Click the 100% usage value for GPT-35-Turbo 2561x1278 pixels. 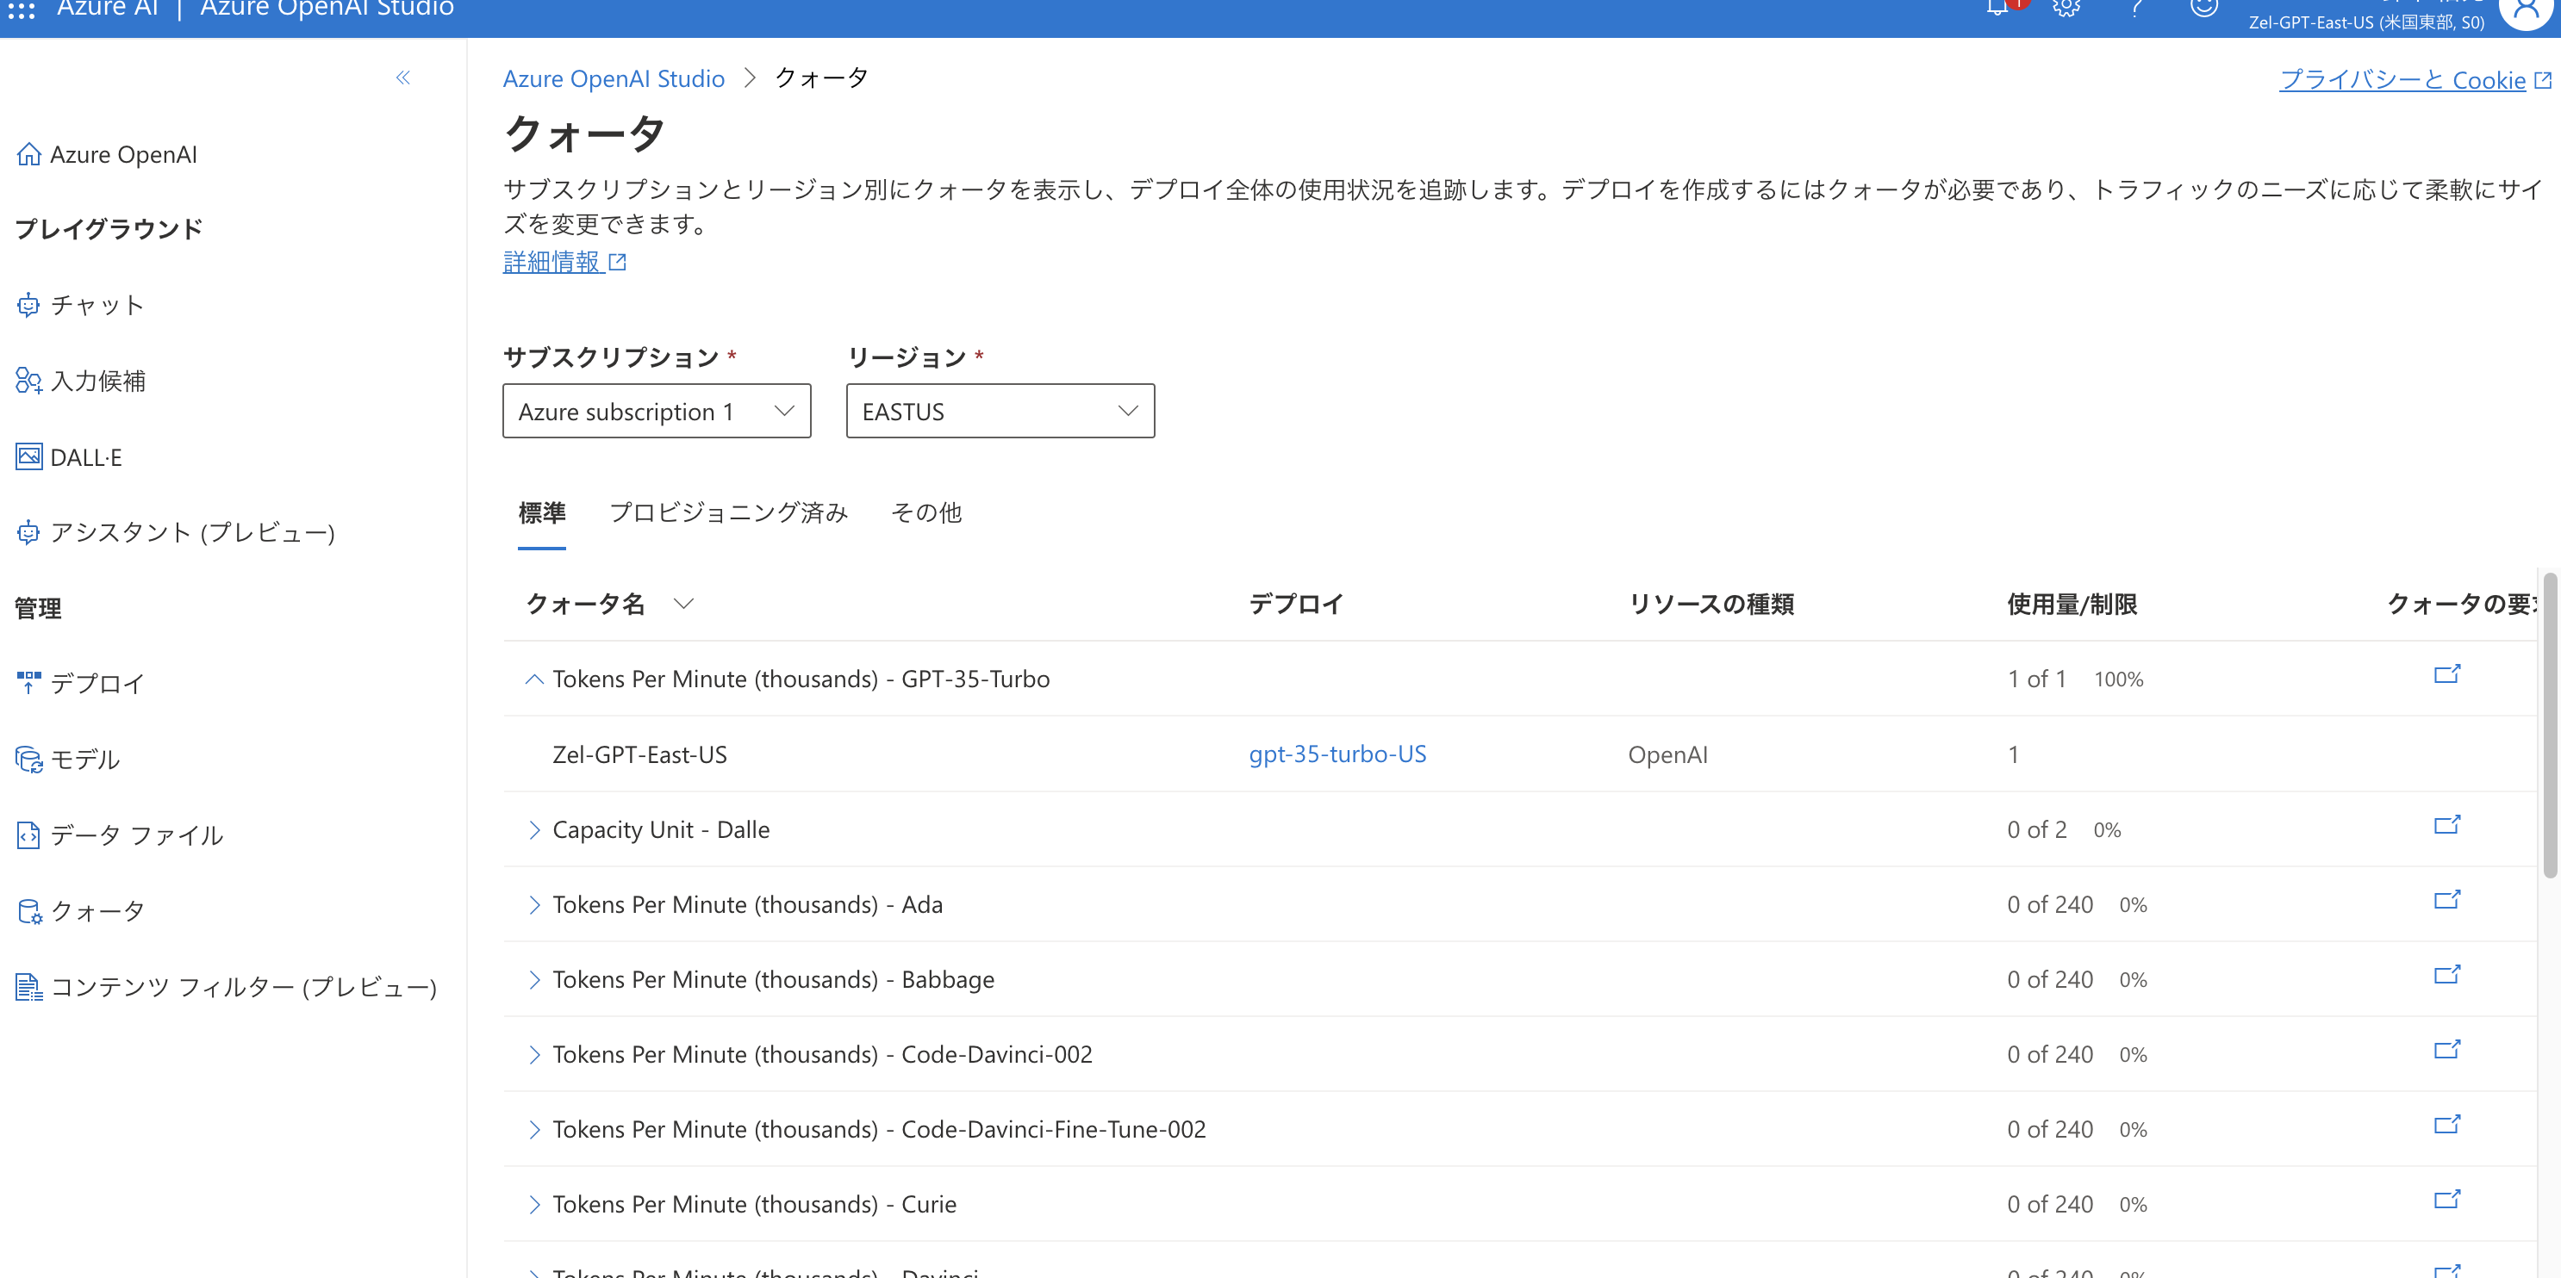click(2119, 679)
